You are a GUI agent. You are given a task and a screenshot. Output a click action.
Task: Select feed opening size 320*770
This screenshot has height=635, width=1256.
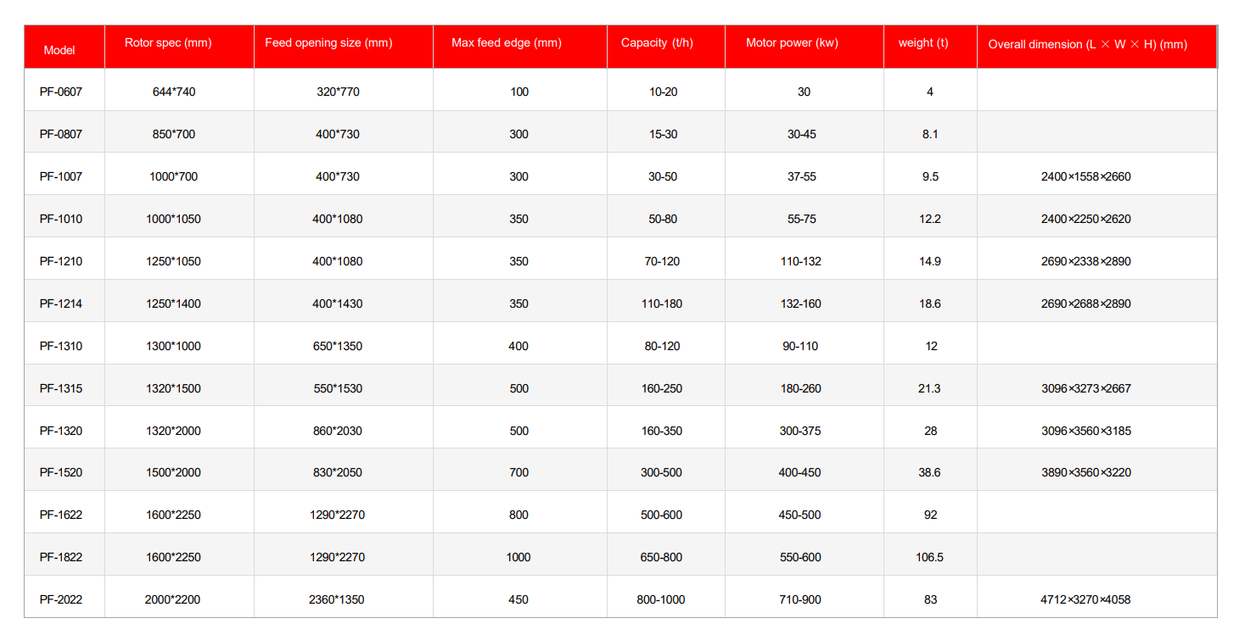pos(338,92)
